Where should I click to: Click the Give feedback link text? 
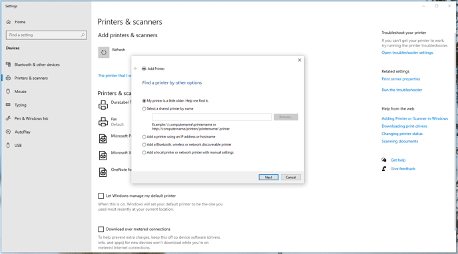[x=403, y=169]
